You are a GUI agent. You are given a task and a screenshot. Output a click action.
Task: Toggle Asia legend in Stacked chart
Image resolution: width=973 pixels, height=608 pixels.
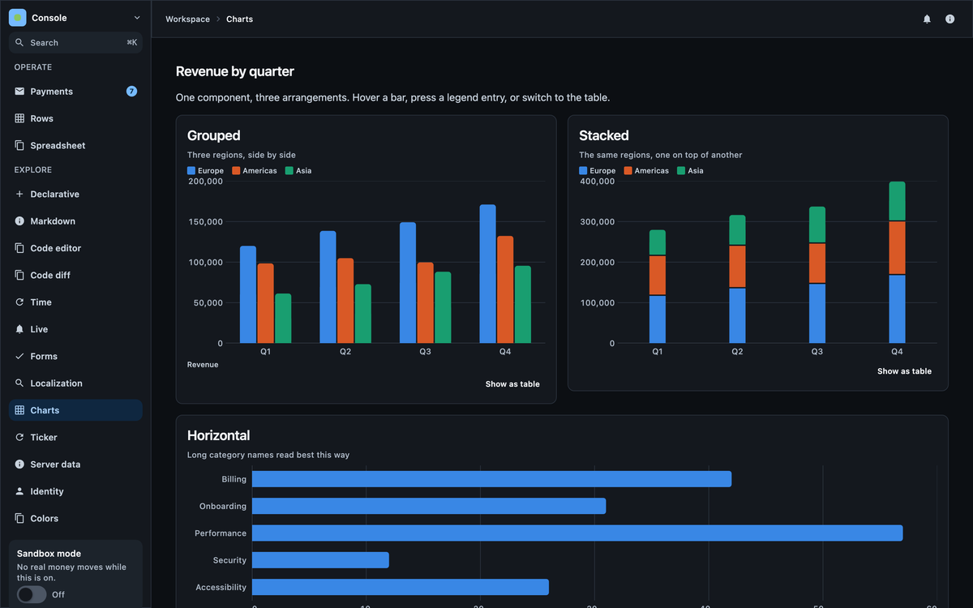pos(690,171)
